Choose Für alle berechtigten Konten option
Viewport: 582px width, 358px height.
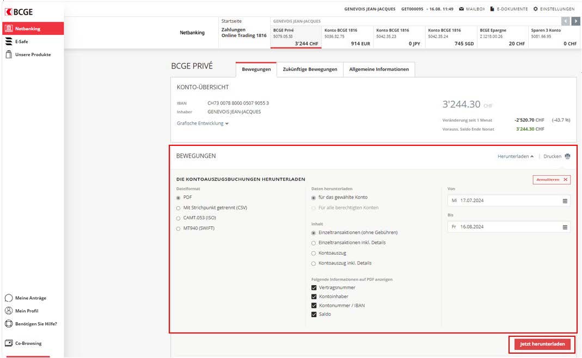point(314,208)
